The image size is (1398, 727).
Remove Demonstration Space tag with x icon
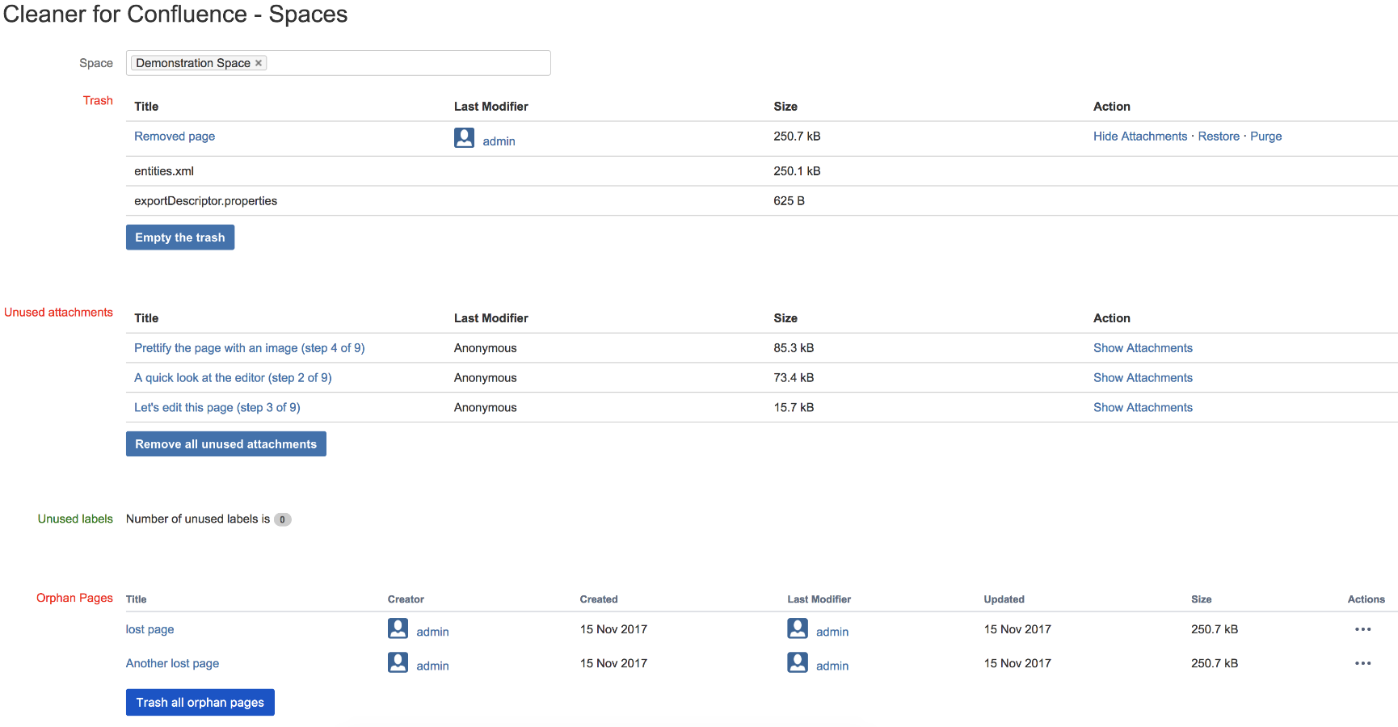[259, 63]
